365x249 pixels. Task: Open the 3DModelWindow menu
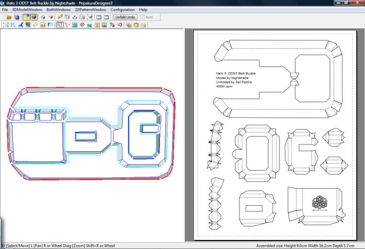(26, 10)
